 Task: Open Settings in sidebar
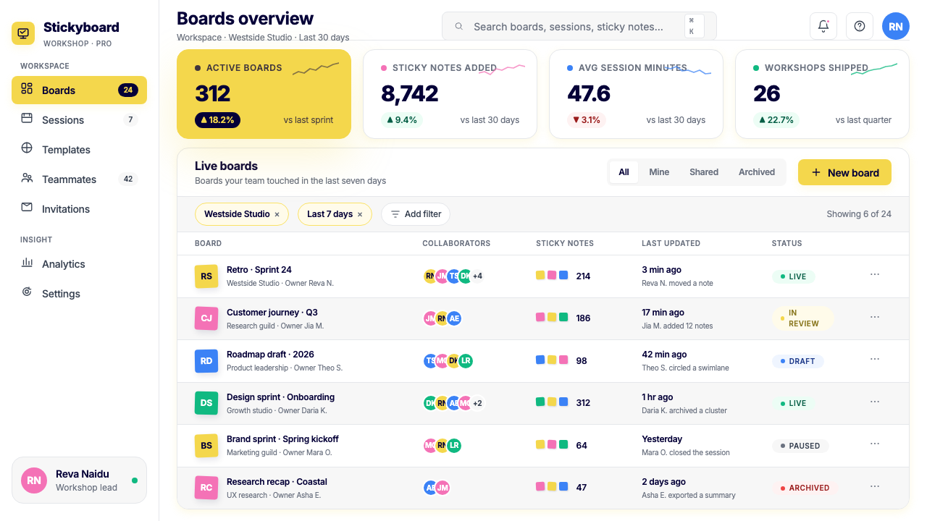pos(79,294)
